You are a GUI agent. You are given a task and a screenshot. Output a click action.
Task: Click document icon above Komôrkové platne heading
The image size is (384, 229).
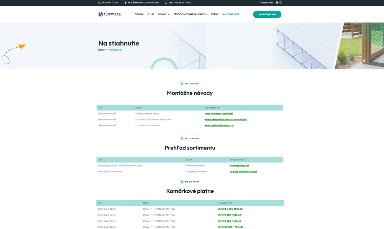click(x=182, y=182)
